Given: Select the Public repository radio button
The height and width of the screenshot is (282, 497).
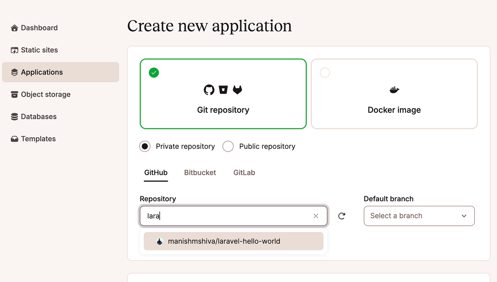Looking at the screenshot, I should pyautogui.click(x=228, y=147).
